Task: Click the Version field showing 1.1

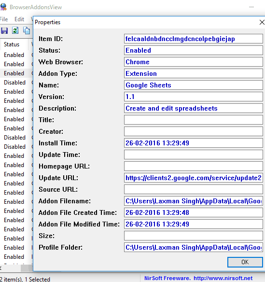Action: click(194, 97)
